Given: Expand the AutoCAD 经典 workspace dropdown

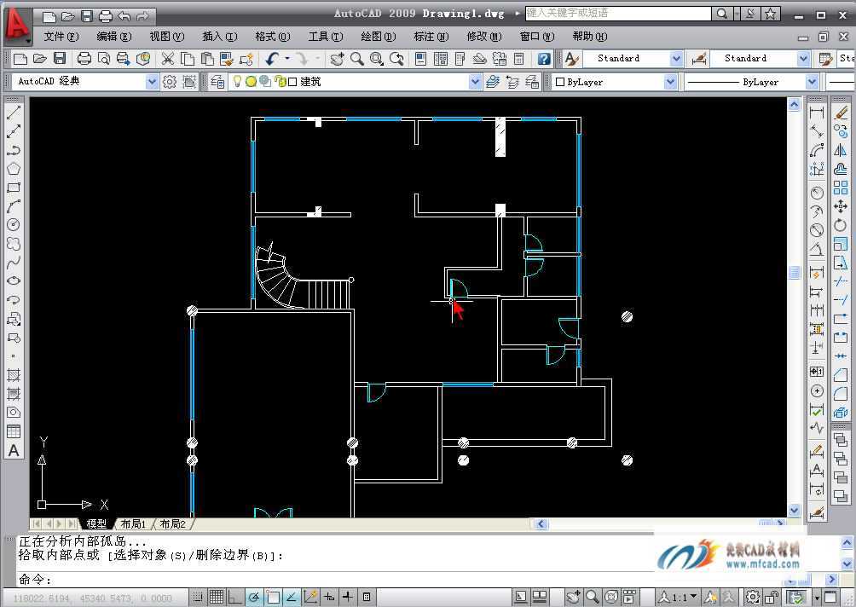Looking at the screenshot, I should [x=152, y=82].
